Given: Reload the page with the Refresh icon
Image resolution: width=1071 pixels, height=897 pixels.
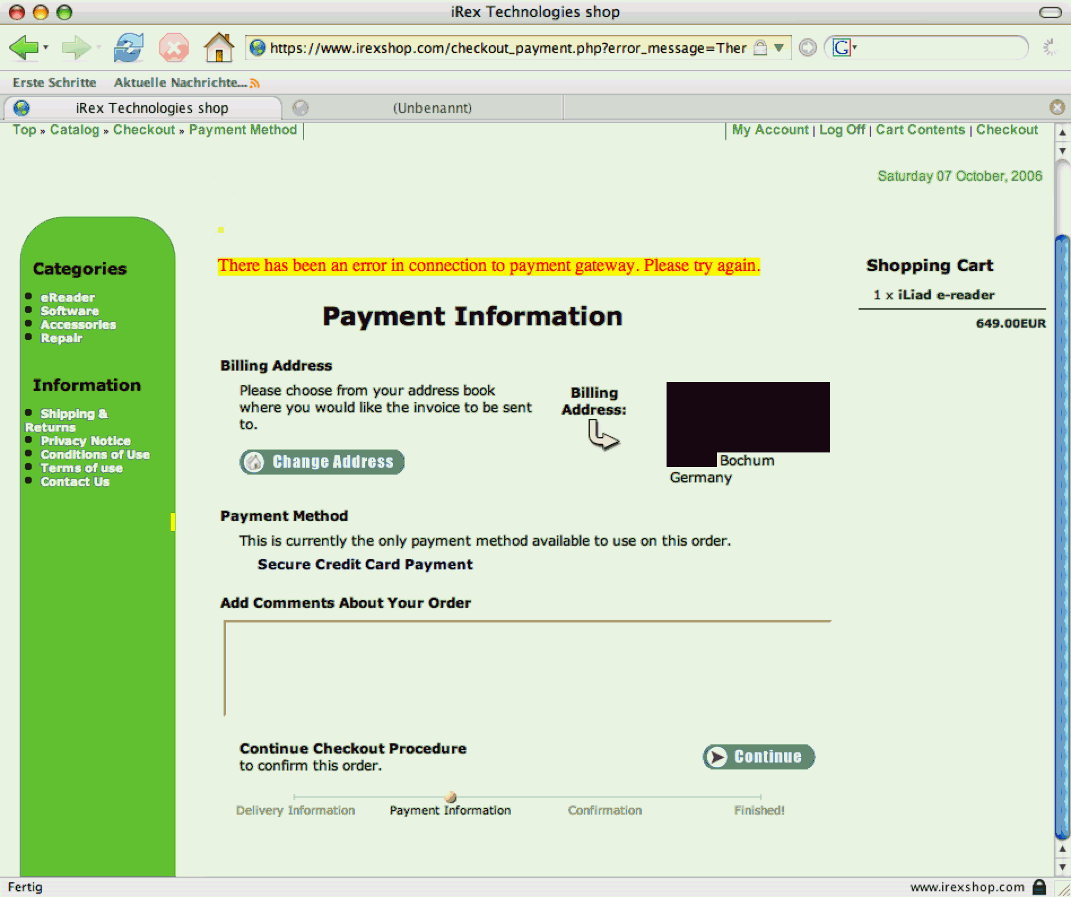Looking at the screenshot, I should click(x=129, y=47).
